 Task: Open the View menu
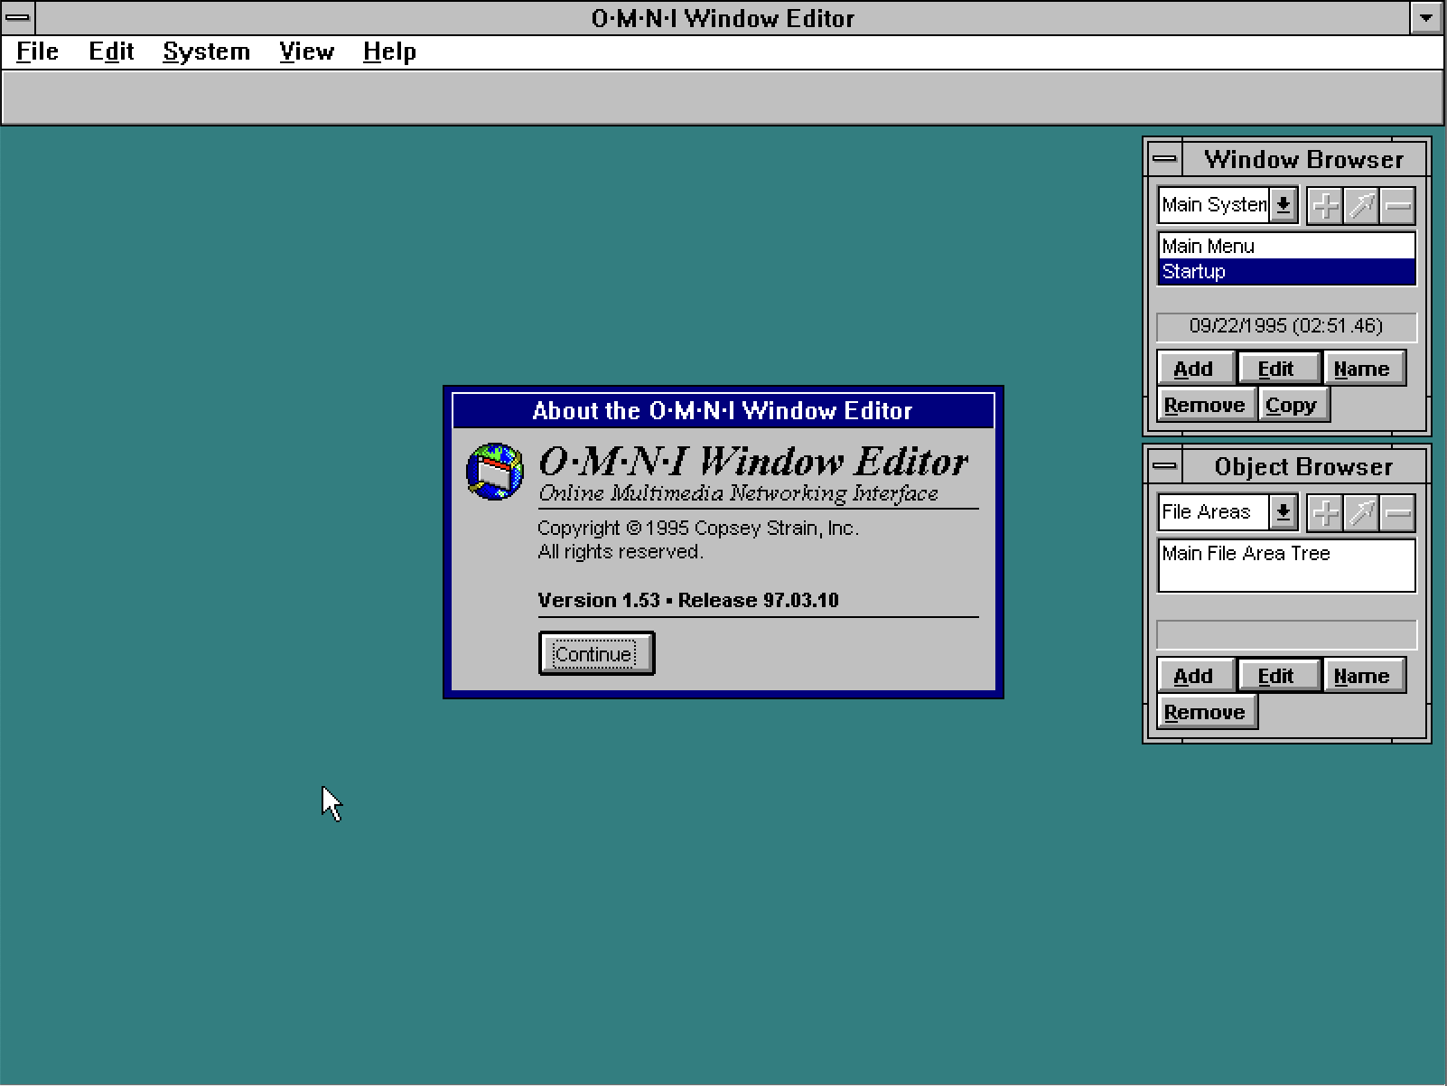[306, 52]
